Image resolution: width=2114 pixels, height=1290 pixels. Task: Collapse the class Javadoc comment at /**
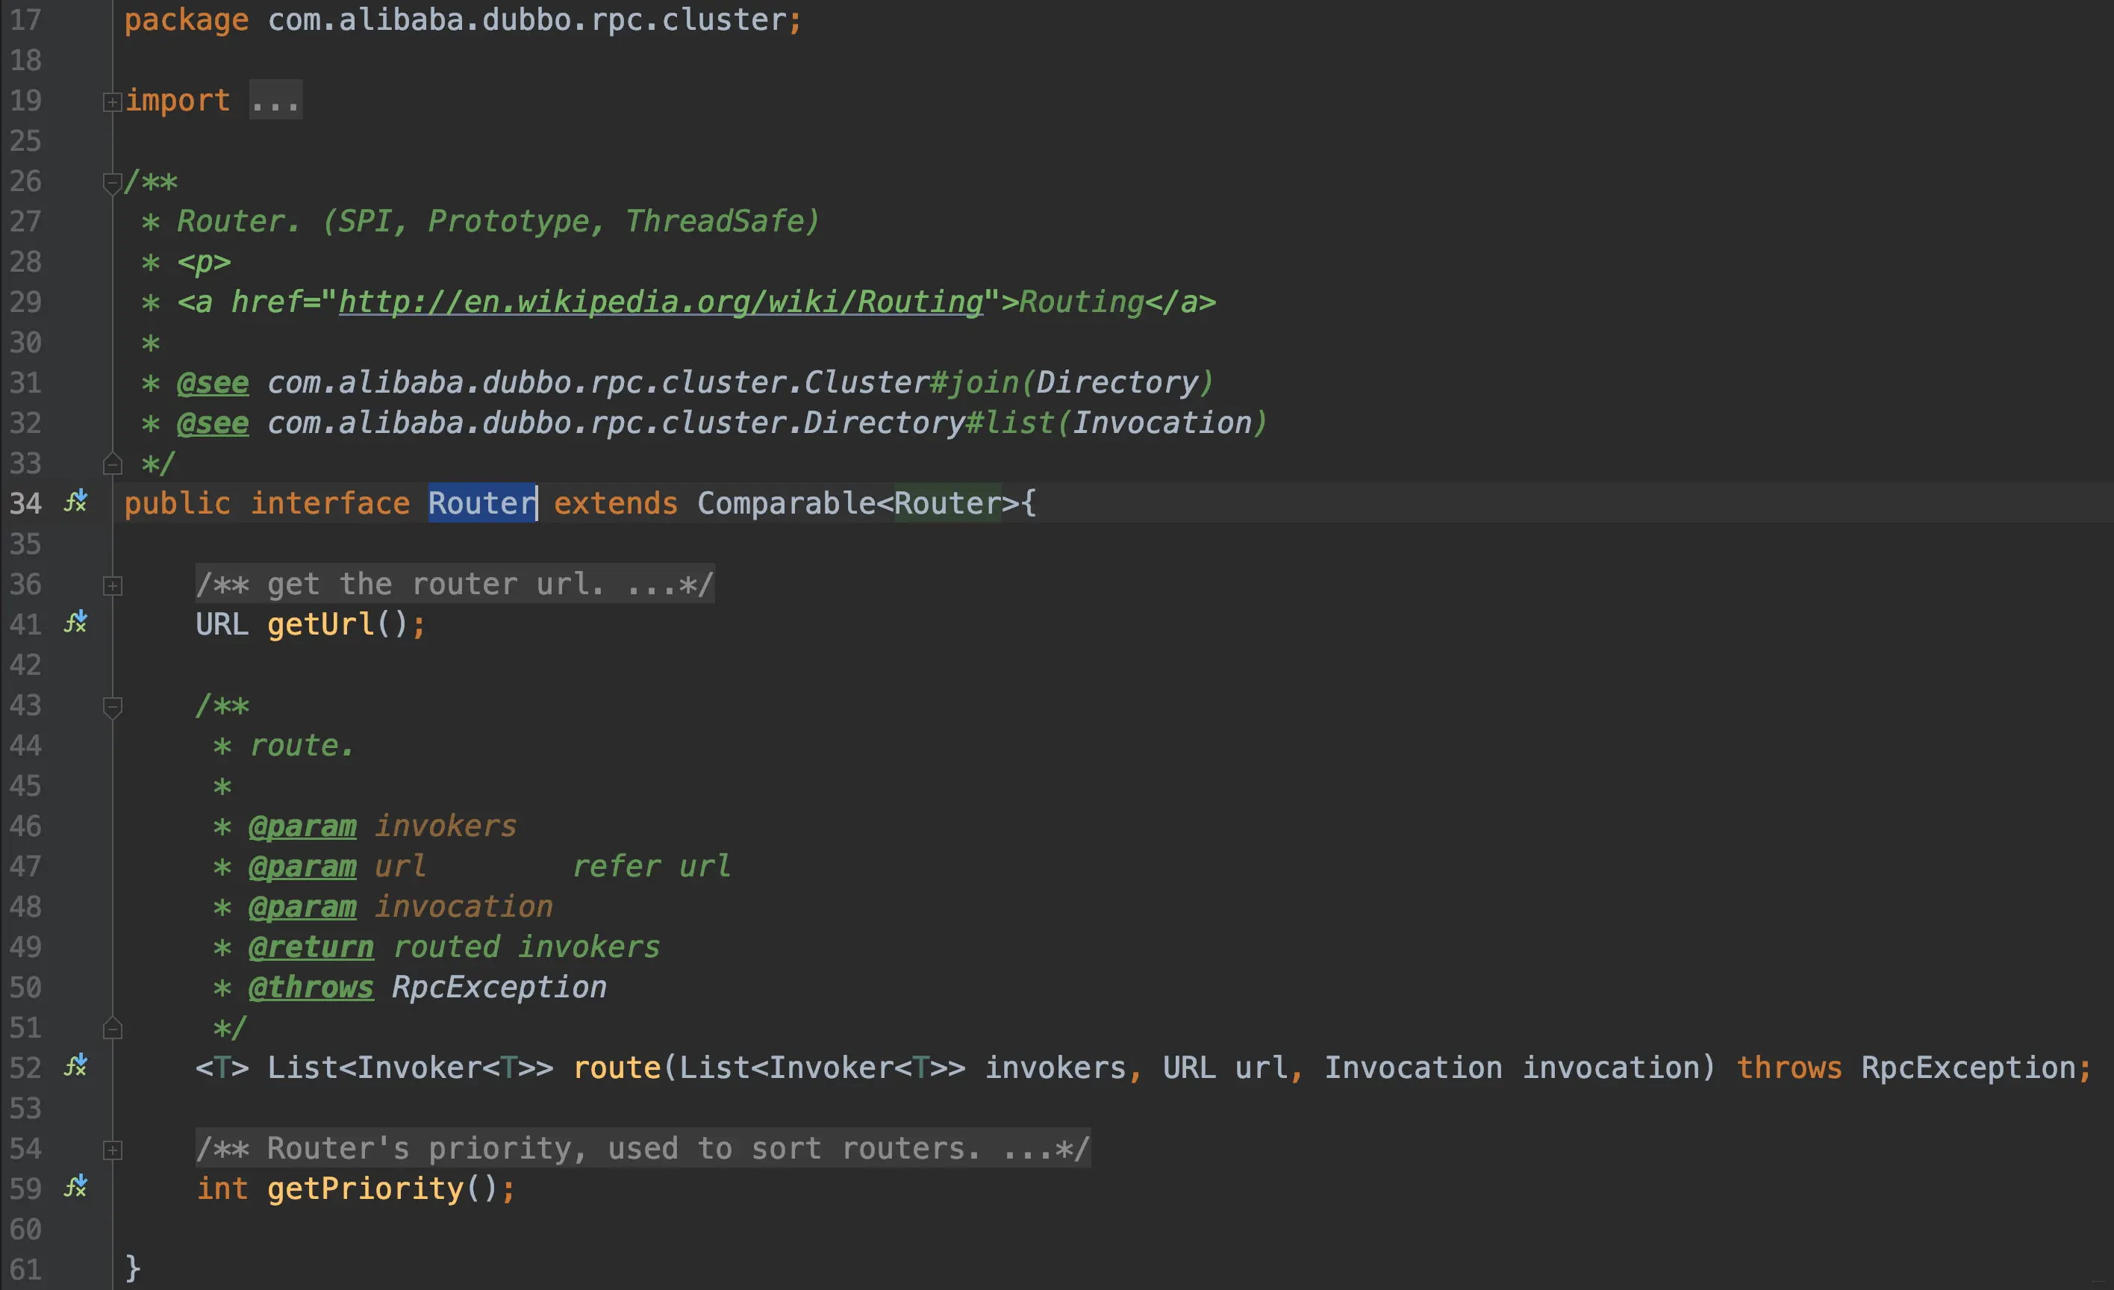[111, 182]
